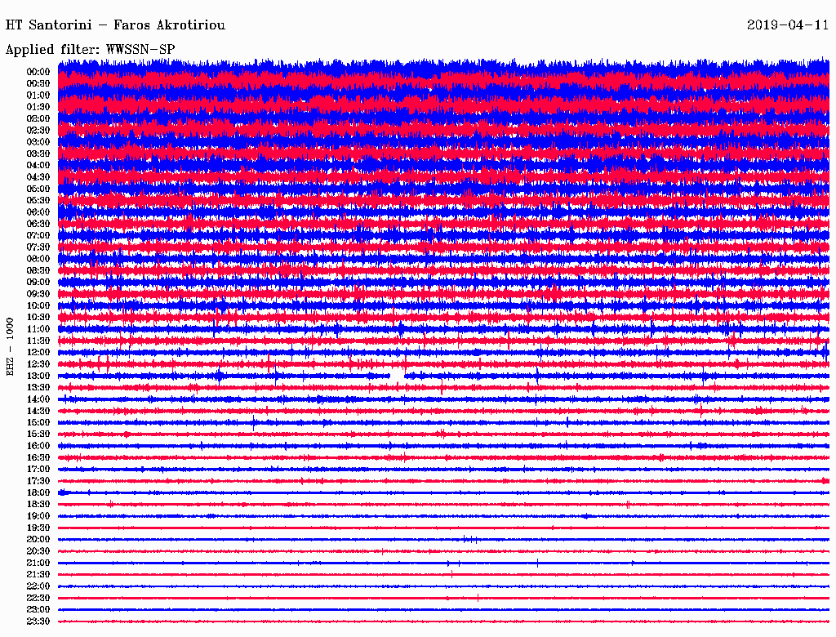The height and width of the screenshot is (637, 836).
Task: Click the data gap in the 13:00 trace
Action: click(x=398, y=376)
